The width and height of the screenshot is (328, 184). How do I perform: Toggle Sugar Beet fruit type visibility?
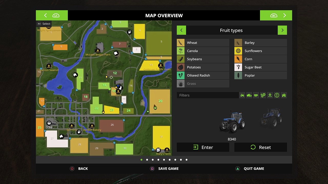[x=261, y=67]
